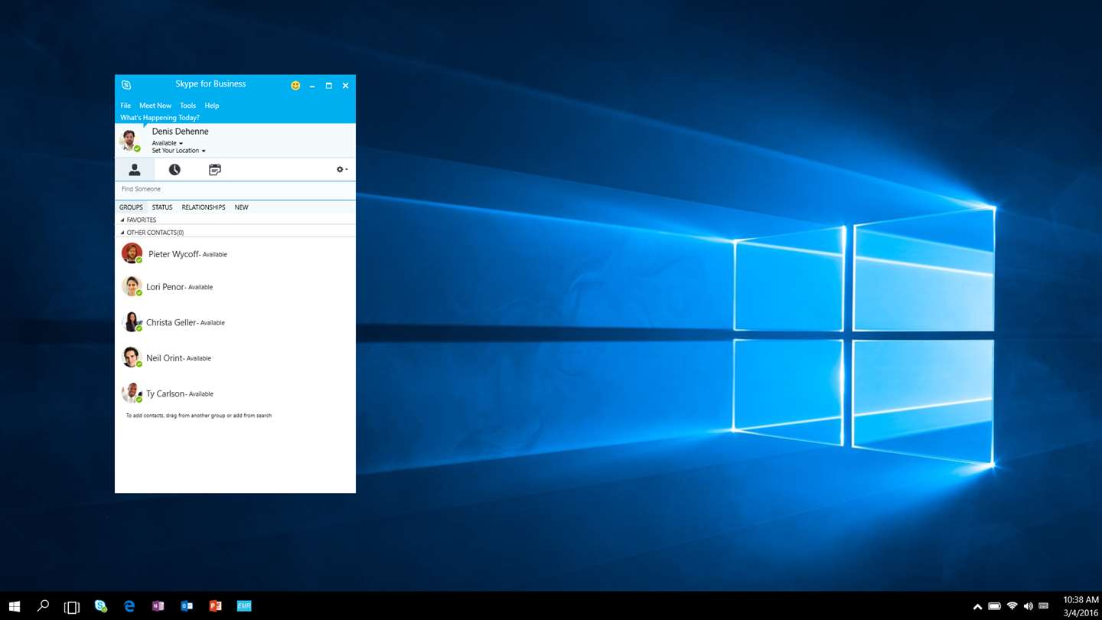Switch to the Relationships view tab
The height and width of the screenshot is (620, 1102).
tap(204, 207)
